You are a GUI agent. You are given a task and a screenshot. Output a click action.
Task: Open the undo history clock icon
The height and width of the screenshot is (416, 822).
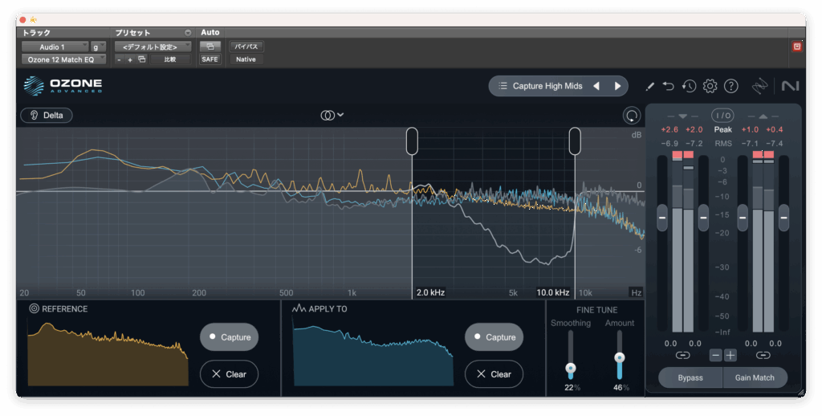tap(689, 86)
